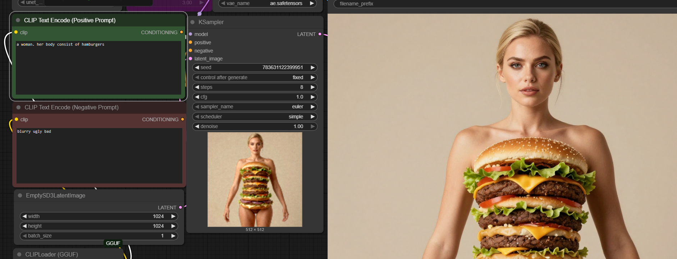Screen dimensions: 677x259
Task: Switch to next sampler_name with right arrow
Action: point(313,106)
